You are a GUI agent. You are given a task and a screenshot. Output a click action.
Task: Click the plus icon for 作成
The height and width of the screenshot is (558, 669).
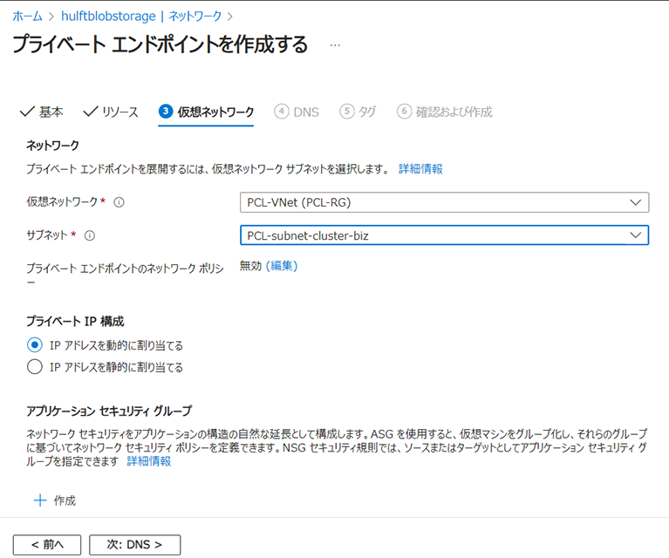(x=39, y=500)
